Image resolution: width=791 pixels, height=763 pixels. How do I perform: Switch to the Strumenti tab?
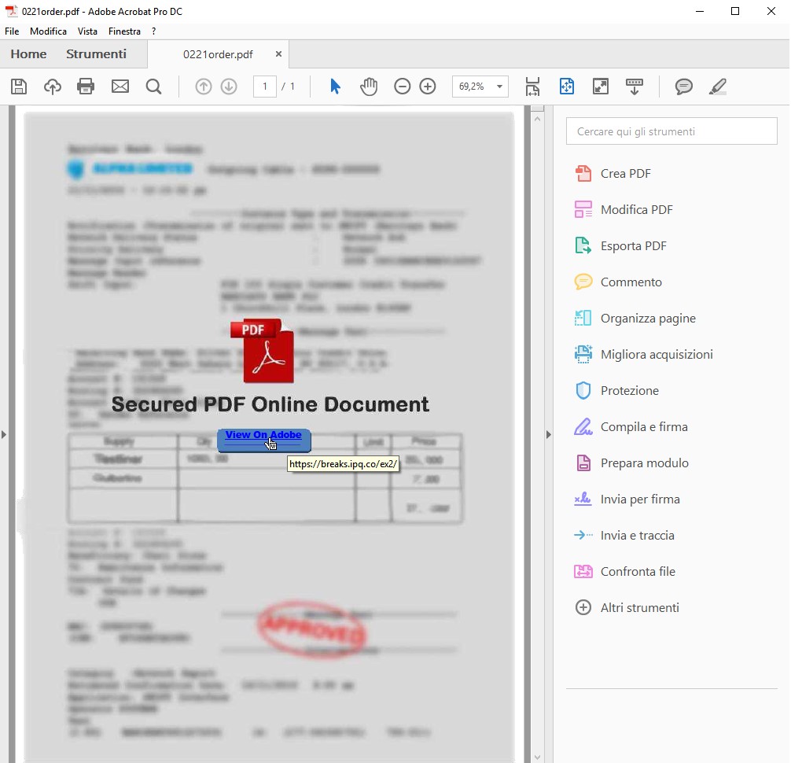coord(96,54)
